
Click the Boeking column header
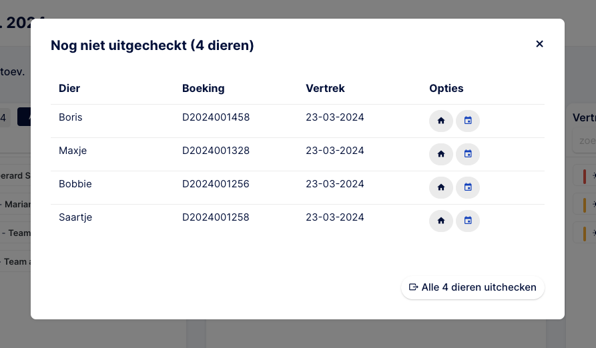(x=204, y=89)
